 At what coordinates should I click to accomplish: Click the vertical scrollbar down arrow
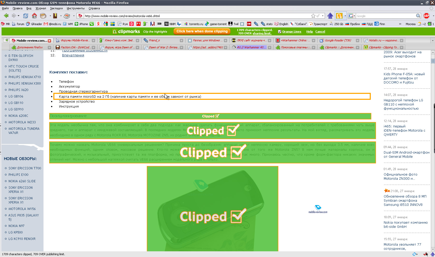tap(433, 249)
